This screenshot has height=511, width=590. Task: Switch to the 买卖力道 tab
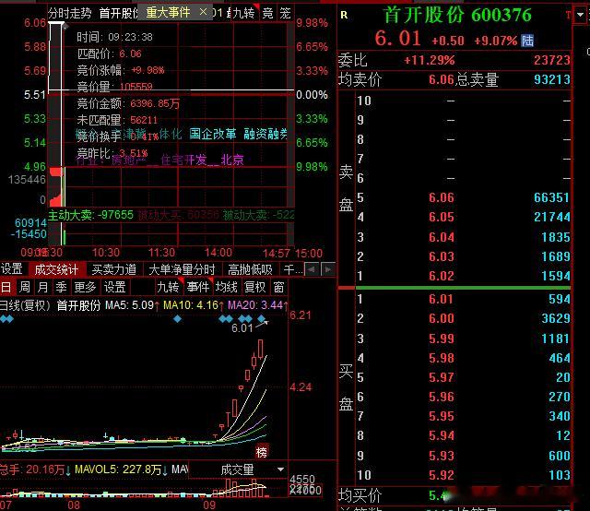(x=114, y=269)
